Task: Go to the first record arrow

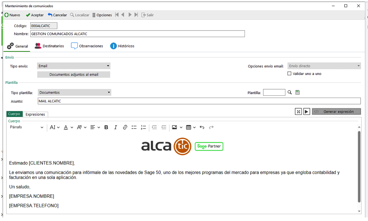Action: point(117,15)
